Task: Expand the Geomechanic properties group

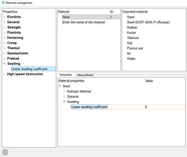Action: click(x=4, y=53)
